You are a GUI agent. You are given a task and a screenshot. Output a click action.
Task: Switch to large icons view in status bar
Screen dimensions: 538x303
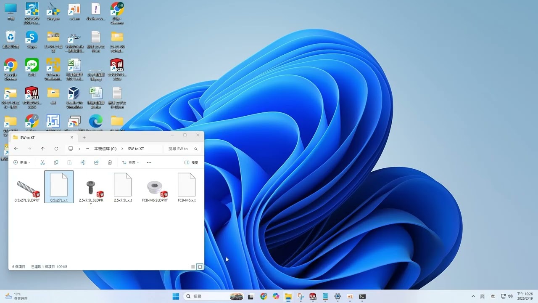point(200,267)
